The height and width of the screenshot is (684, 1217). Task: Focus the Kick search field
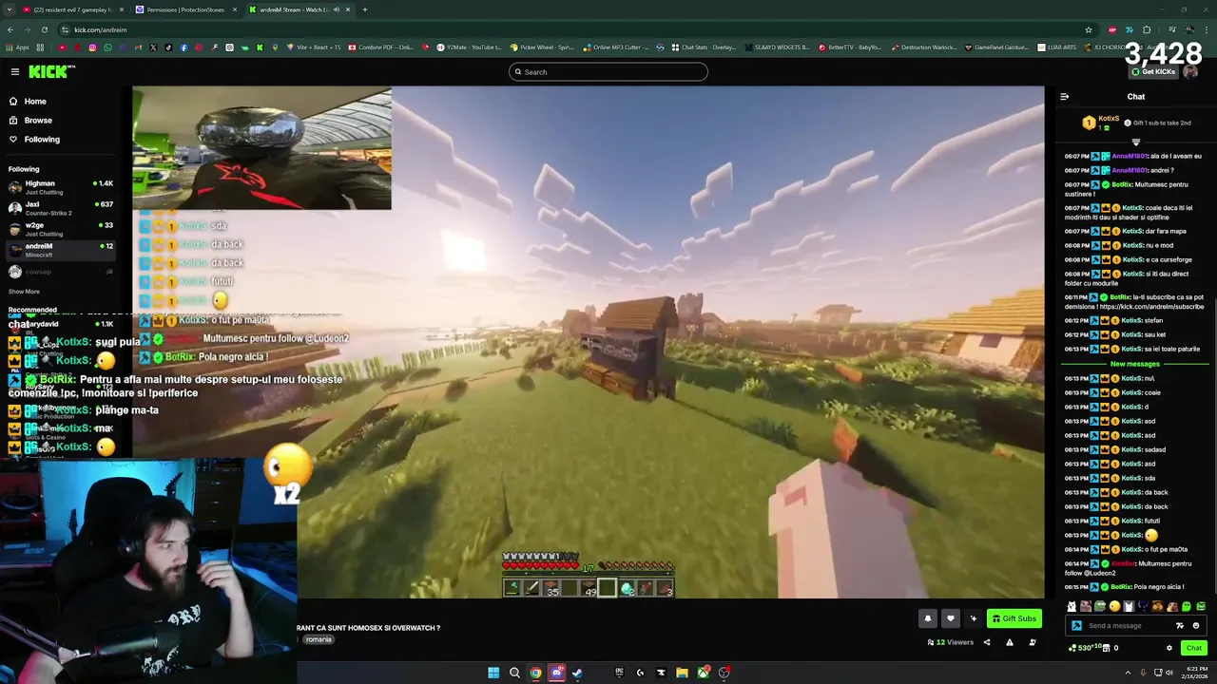tap(608, 71)
